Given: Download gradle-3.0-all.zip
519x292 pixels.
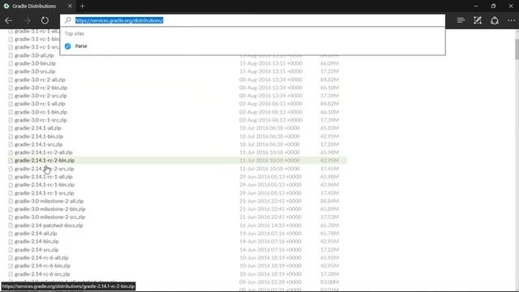Looking at the screenshot, I should click(x=34, y=55).
